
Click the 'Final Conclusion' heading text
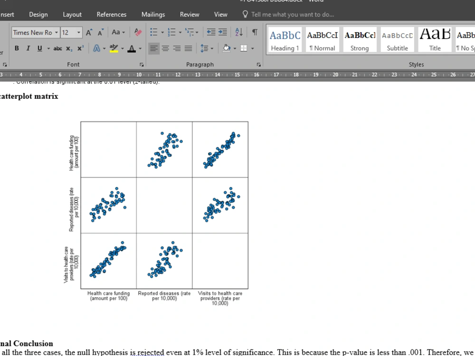27,343
